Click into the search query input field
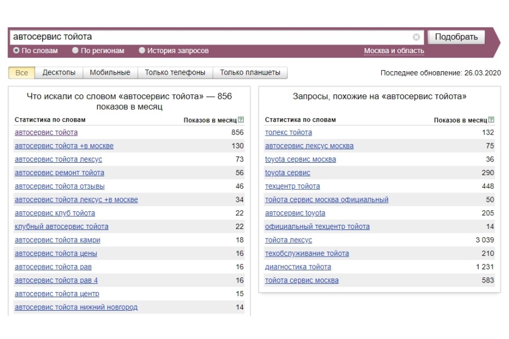 coord(209,37)
